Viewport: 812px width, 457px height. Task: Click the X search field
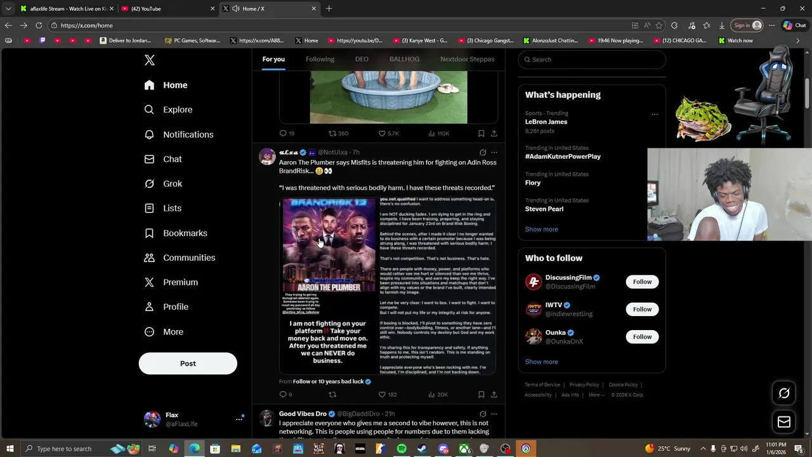click(x=592, y=60)
